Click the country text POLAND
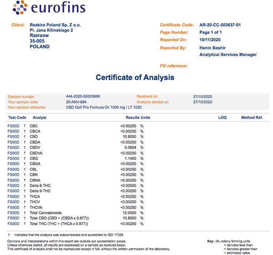The width and height of the screenshot is (273, 255). (x=40, y=47)
